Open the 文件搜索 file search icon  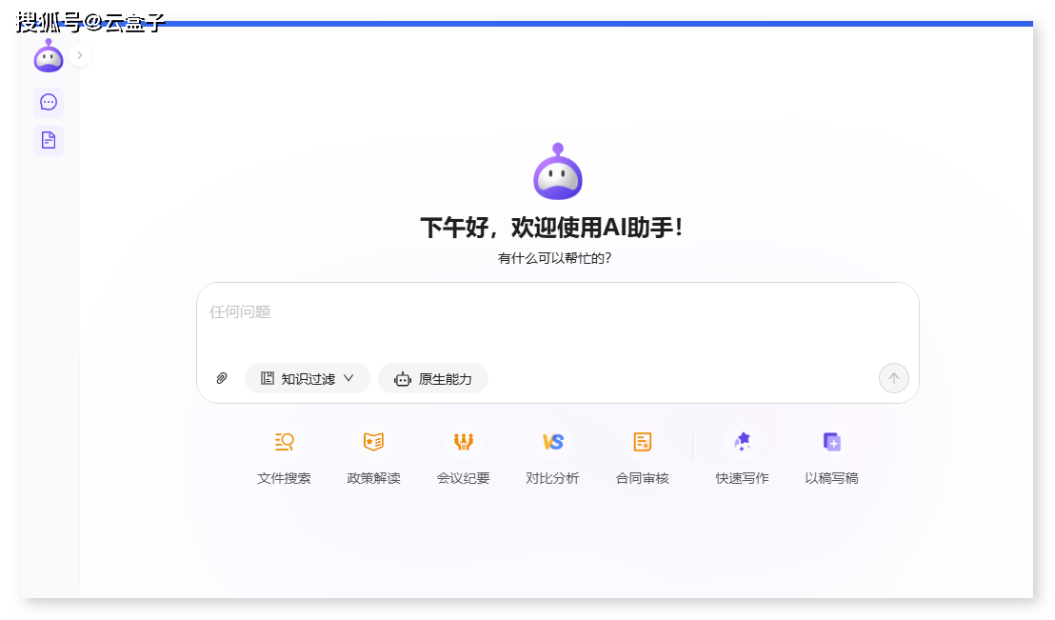pyautogui.click(x=284, y=442)
